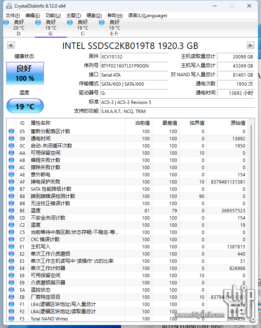Click status icon for AE 意外断电
The image size is (261, 328).
[11, 175]
